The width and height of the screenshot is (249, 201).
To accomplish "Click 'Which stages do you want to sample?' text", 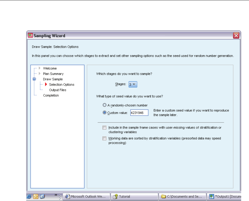I will coord(124,74).
